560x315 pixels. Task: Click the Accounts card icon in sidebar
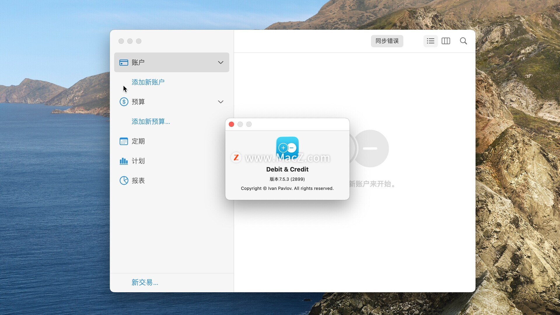point(124,62)
